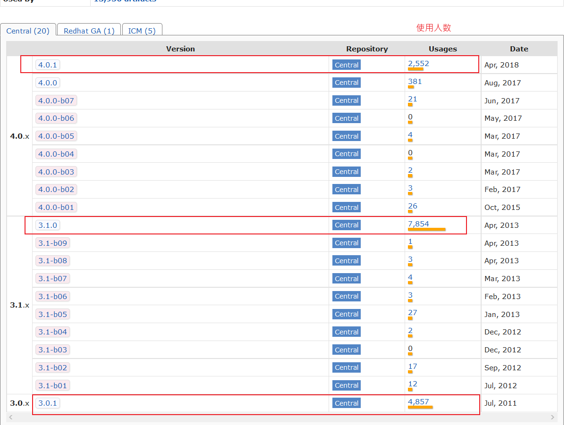Click Central badge for version 4.0.1
This screenshot has width=568, height=425.
pyautogui.click(x=347, y=65)
